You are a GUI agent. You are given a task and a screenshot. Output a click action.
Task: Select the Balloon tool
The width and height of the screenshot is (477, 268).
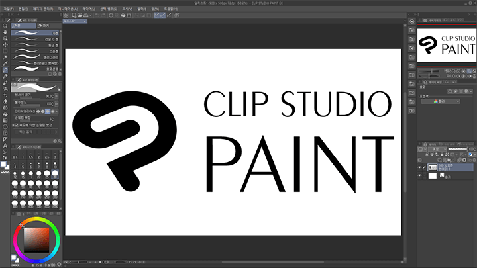click(5, 152)
